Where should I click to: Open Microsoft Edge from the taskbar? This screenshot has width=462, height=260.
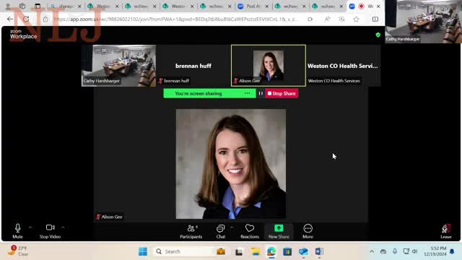[x=271, y=251]
